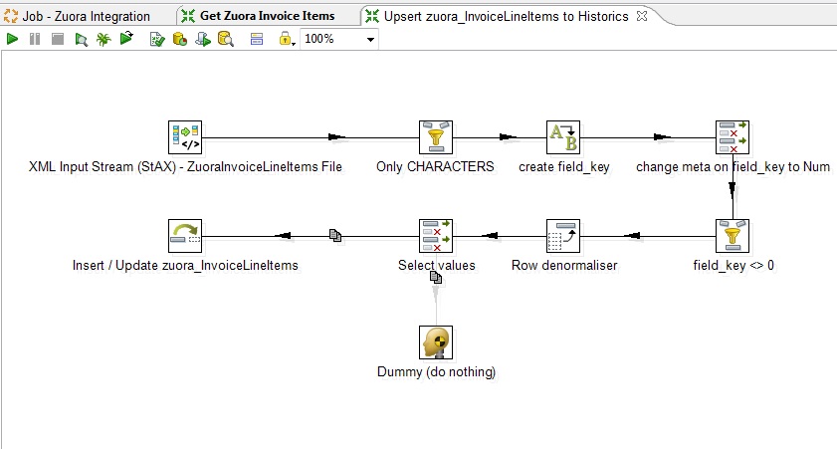837x449 pixels.
Task: Click the copy icon on the Select values to Insert / Update hop
Action: 335,236
